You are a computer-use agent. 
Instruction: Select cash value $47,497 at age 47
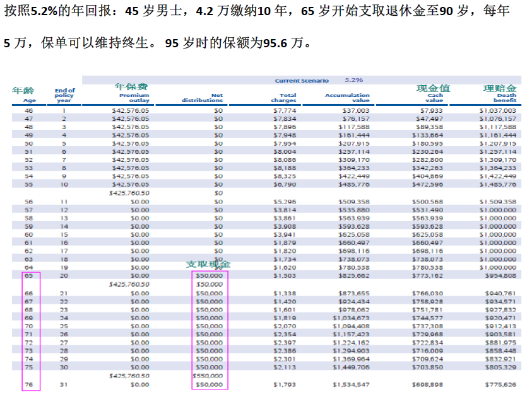pyautogui.click(x=430, y=119)
